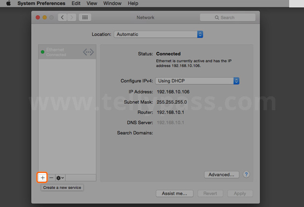Image resolution: width=304 pixels, height=207 pixels.
Task: Click the IP Address value 192.168.10.106
Action: pos(173,92)
